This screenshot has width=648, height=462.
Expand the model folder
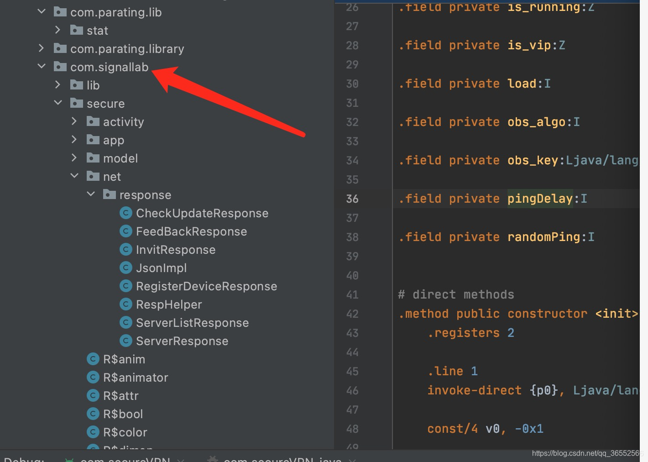click(x=74, y=157)
